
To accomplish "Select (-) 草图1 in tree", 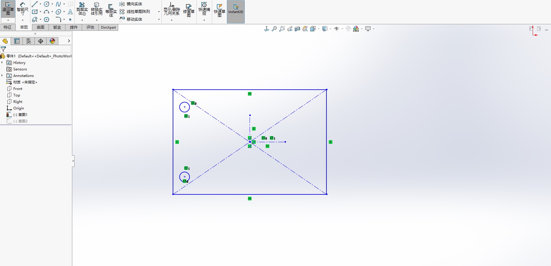I will (x=17, y=115).
